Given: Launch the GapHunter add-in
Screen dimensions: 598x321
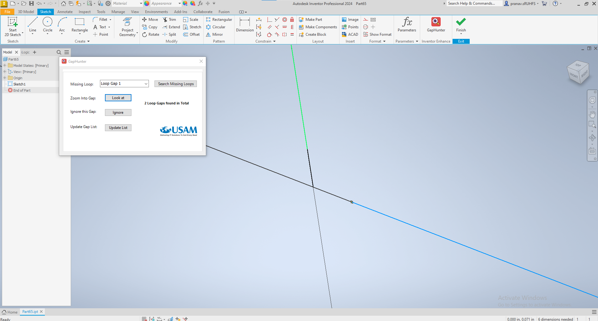Looking at the screenshot, I should (x=436, y=25).
